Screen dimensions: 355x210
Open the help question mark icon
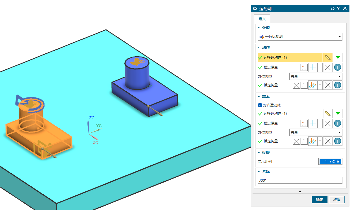pyautogui.click(x=338, y=8)
